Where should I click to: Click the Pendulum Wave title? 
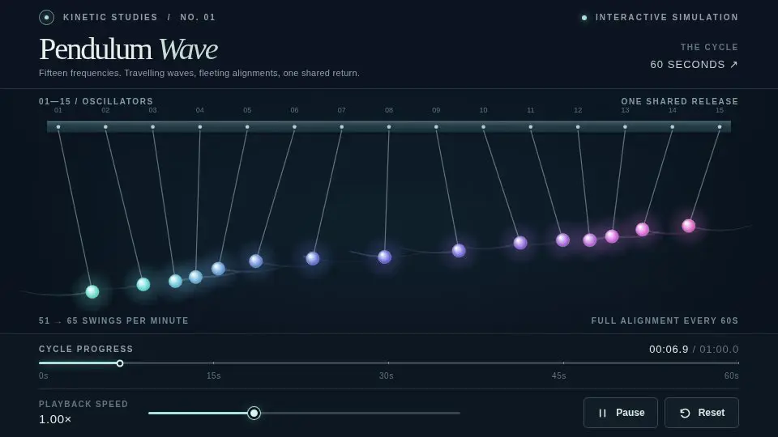pyautogui.click(x=129, y=49)
